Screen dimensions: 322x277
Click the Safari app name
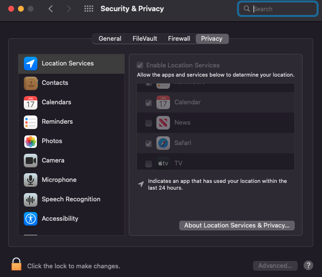(x=183, y=143)
